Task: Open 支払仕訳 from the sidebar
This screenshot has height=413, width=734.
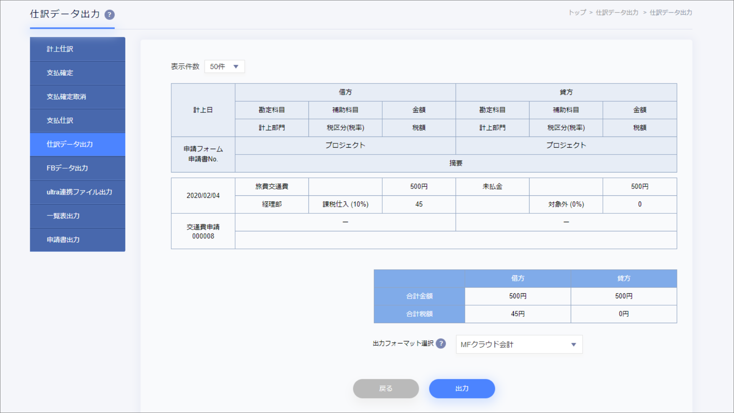Action: coord(78,120)
